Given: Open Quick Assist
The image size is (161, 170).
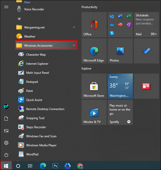Looking at the screenshot, I should (x=46, y=100).
